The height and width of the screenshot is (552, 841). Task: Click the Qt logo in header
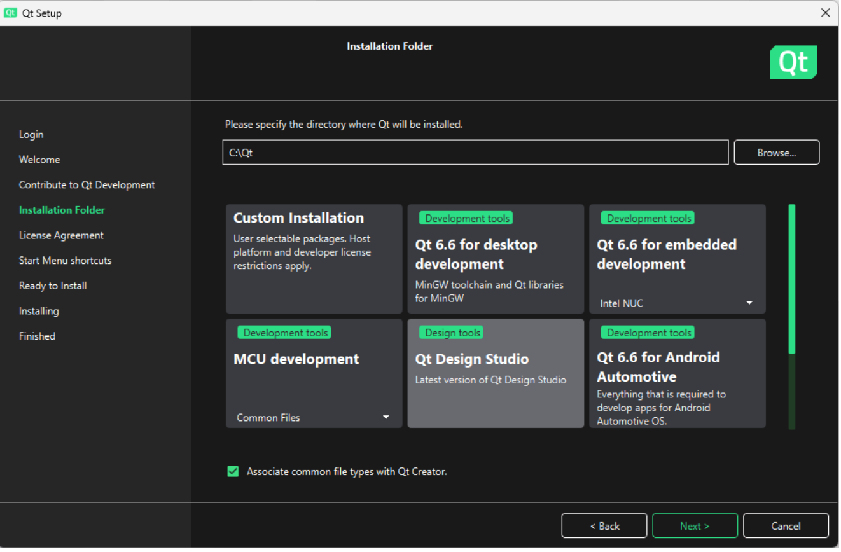click(794, 62)
